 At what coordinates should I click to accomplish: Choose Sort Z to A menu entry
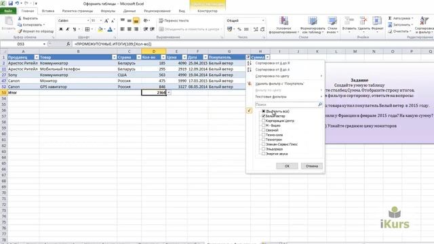285,70
